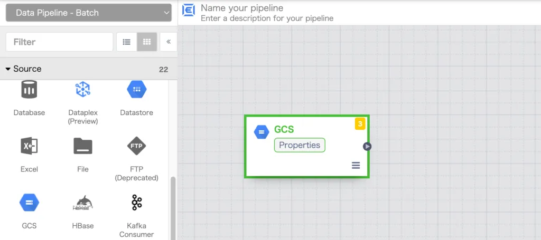
Task: Click the pipeline description placeholder text
Action: (x=267, y=18)
